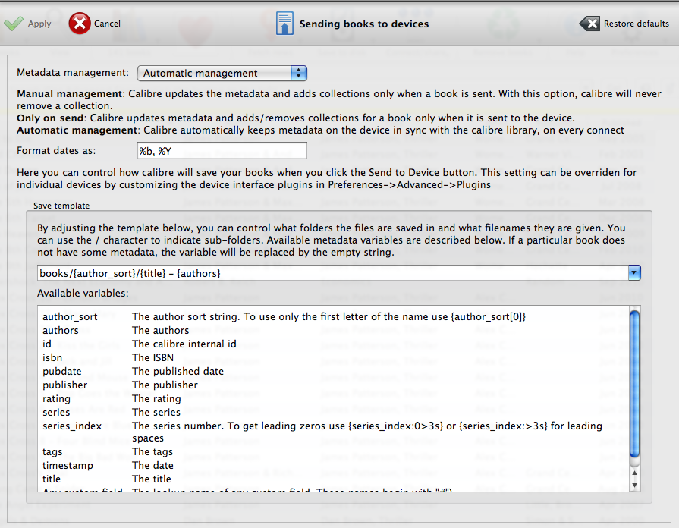Click the title variable name
The width and height of the screenshot is (679, 528).
pyautogui.click(x=51, y=479)
